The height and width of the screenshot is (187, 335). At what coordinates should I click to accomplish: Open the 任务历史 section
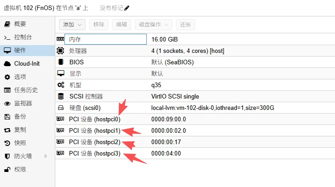coord(26,90)
